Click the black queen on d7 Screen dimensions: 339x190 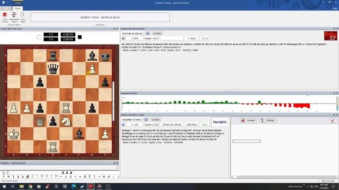pos(53,69)
